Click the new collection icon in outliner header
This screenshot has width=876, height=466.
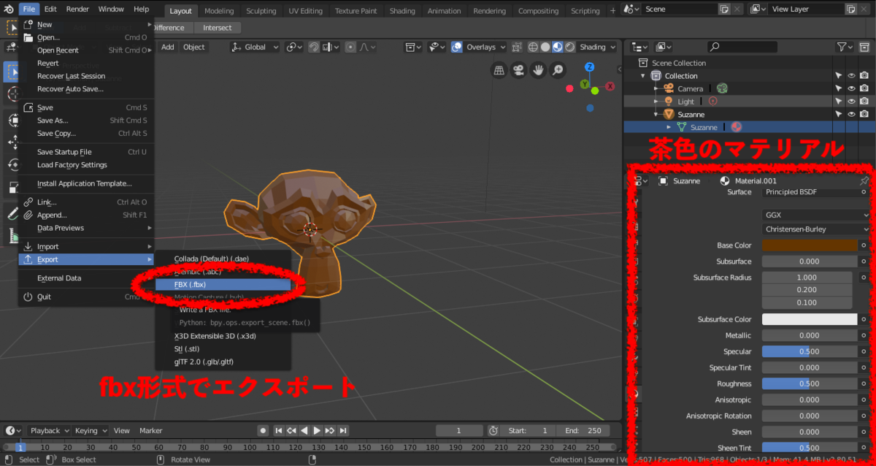tap(864, 47)
